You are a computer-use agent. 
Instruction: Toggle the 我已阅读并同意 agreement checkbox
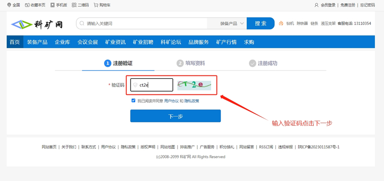coord(133,100)
